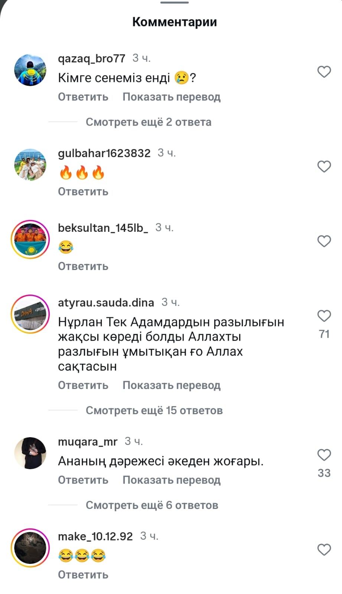Tap muqara_mr's profile avatar

tap(30, 453)
